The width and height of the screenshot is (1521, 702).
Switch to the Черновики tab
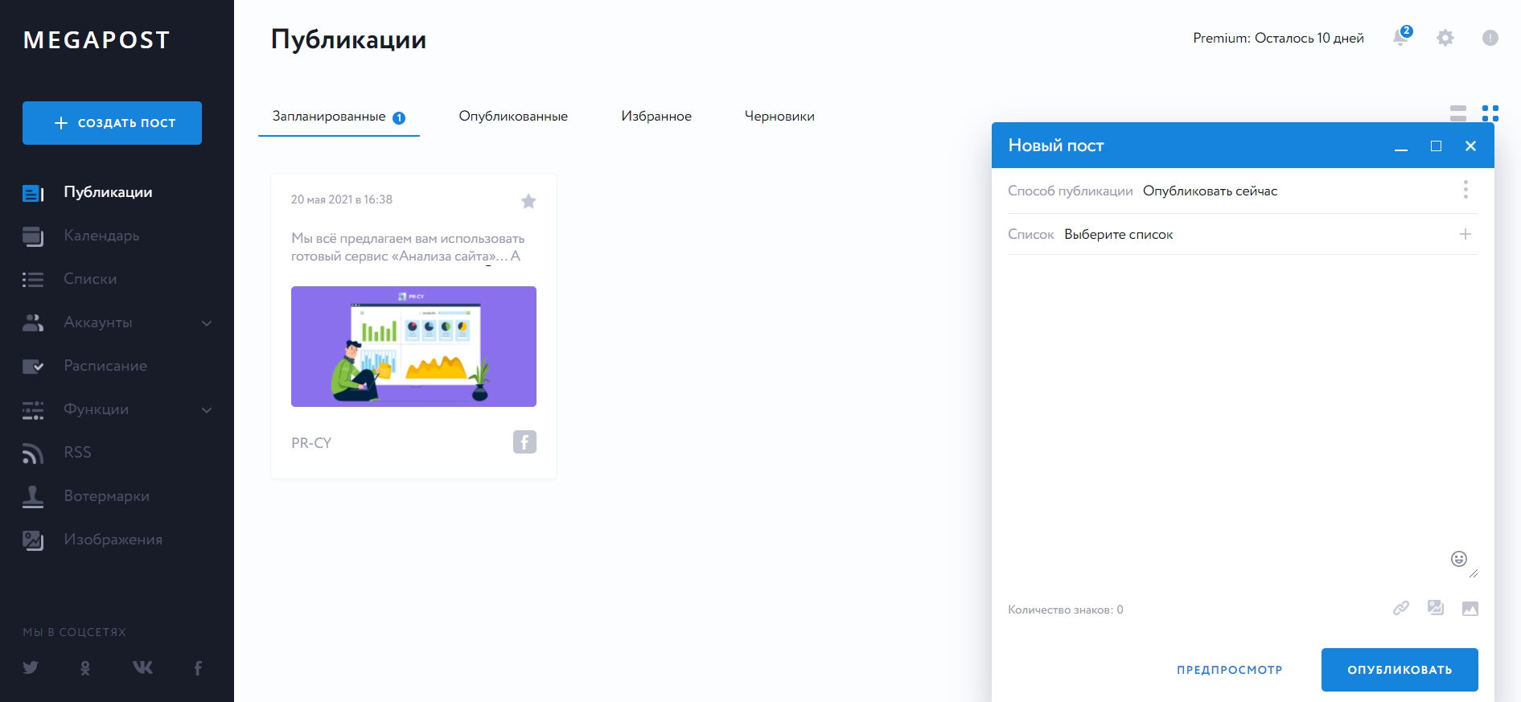coord(779,117)
